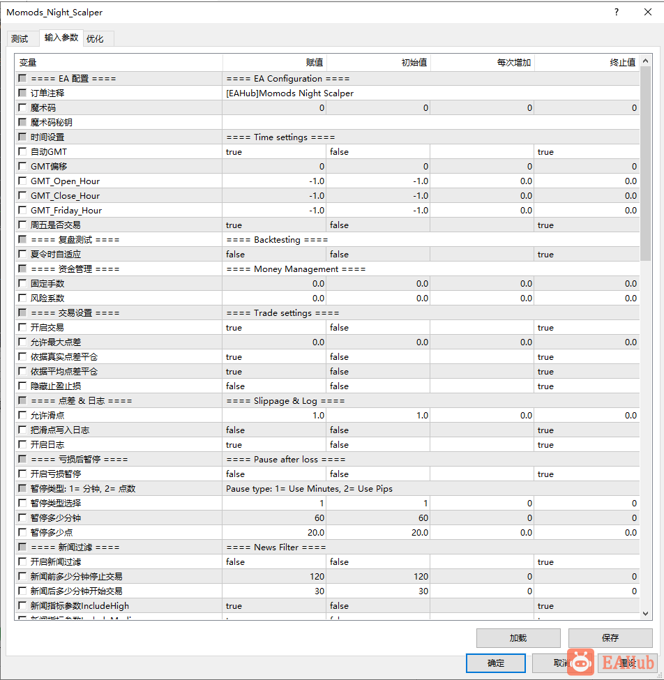
Task: Click the scrollbar down arrow
Action: tap(645, 613)
